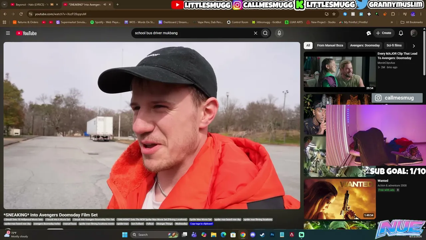The image size is (426, 240).
Task: Open Microsoft Store from taskbar
Action: [x=233, y=235]
